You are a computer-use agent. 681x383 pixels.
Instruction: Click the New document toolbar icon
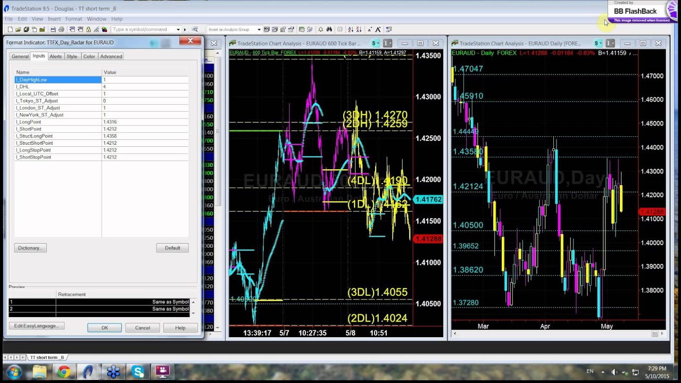(10, 29)
